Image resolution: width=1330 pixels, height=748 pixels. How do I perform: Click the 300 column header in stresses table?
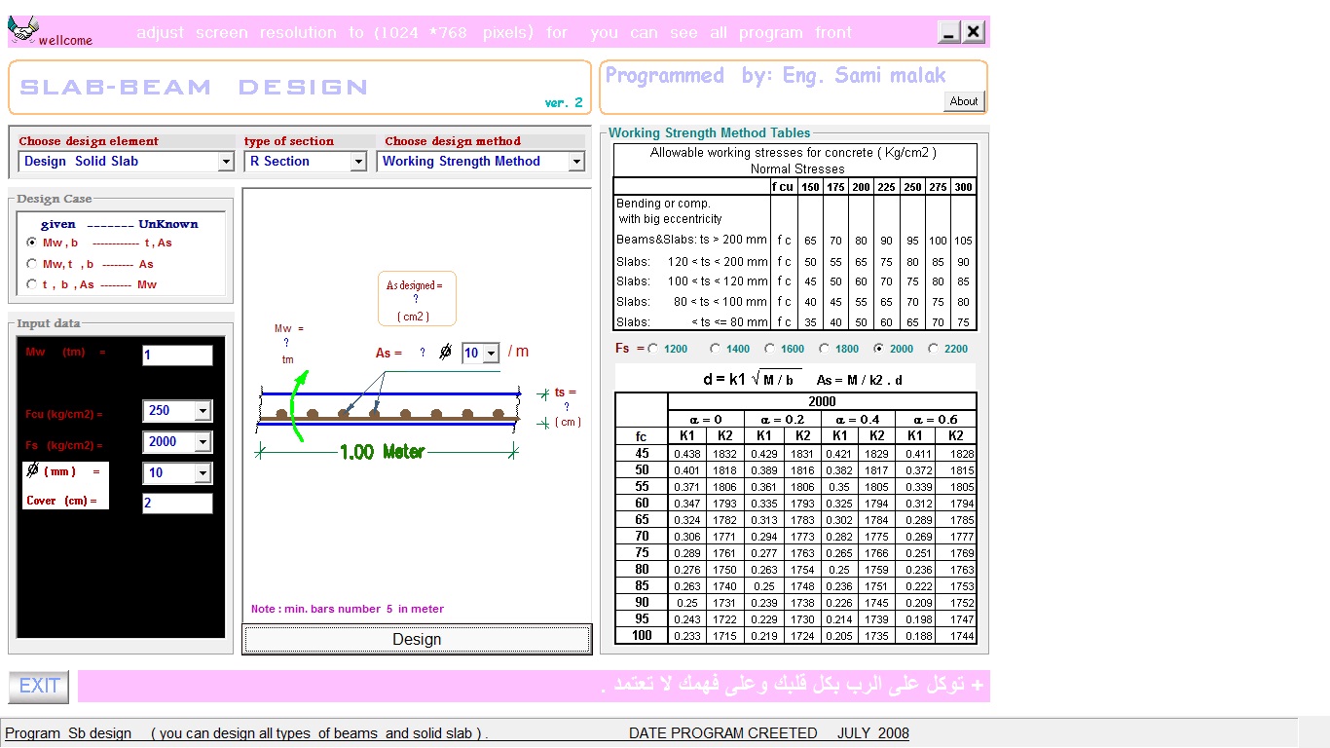[963, 187]
